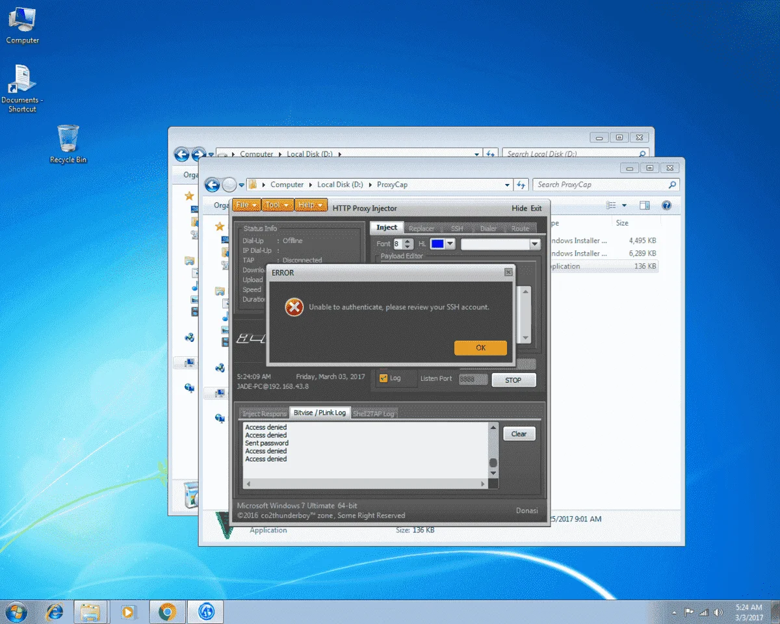Click Exit in HTTP Proxy Injector title
Image resolution: width=780 pixels, height=624 pixels.
pos(536,209)
